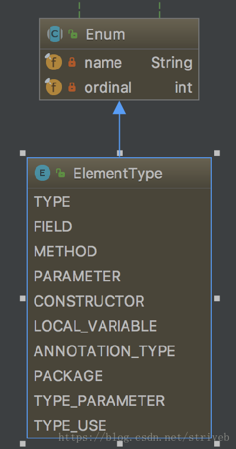This screenshot has width=236, height=449.
Task: Select the FIELD enum constant
Action: 53,226
